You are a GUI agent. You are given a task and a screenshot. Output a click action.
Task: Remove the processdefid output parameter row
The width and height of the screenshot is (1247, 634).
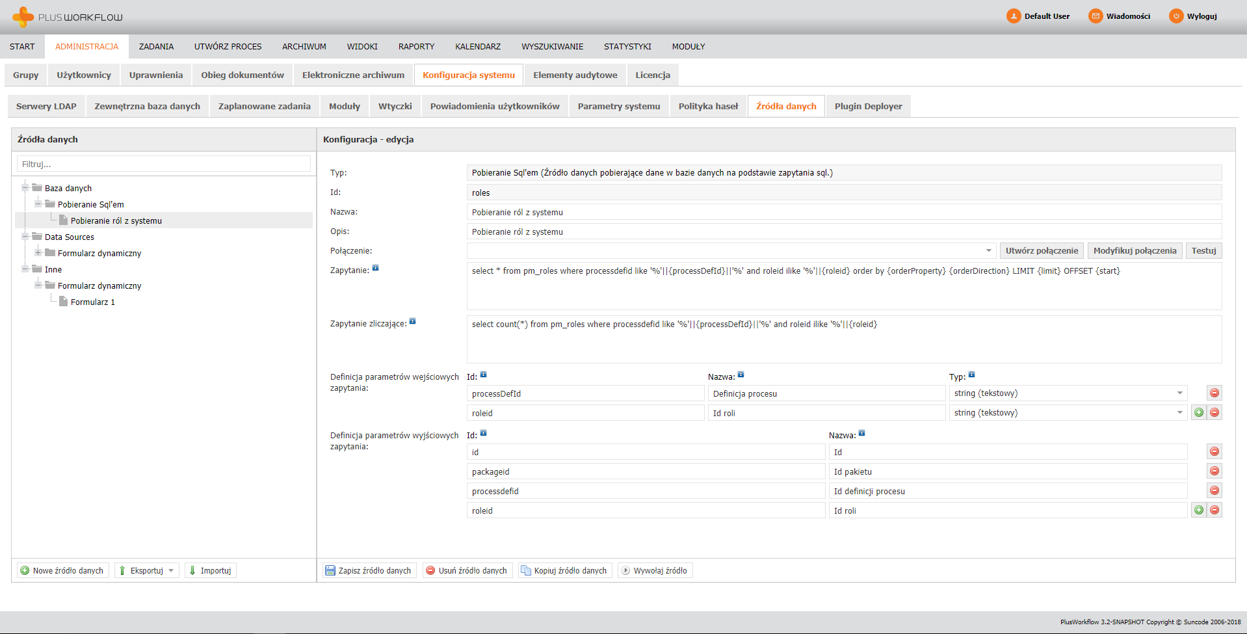click(x=1214, y=490)
